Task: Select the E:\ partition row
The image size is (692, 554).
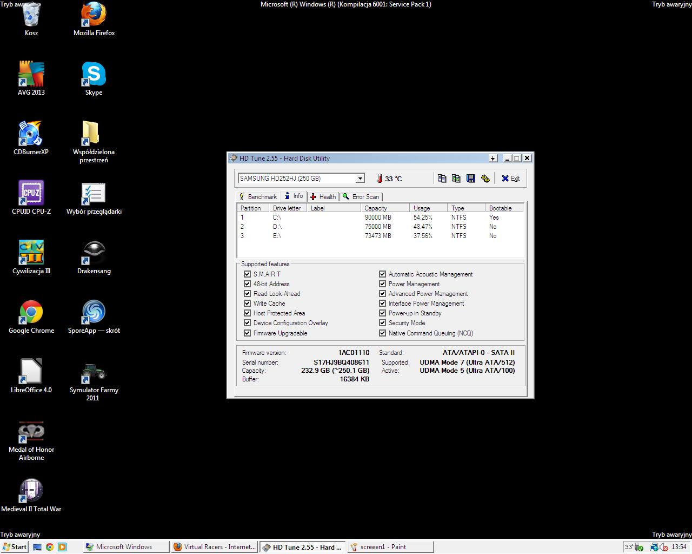Action: point(380,236)
